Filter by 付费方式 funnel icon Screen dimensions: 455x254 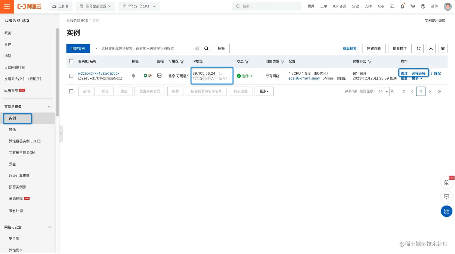(370, 61)
